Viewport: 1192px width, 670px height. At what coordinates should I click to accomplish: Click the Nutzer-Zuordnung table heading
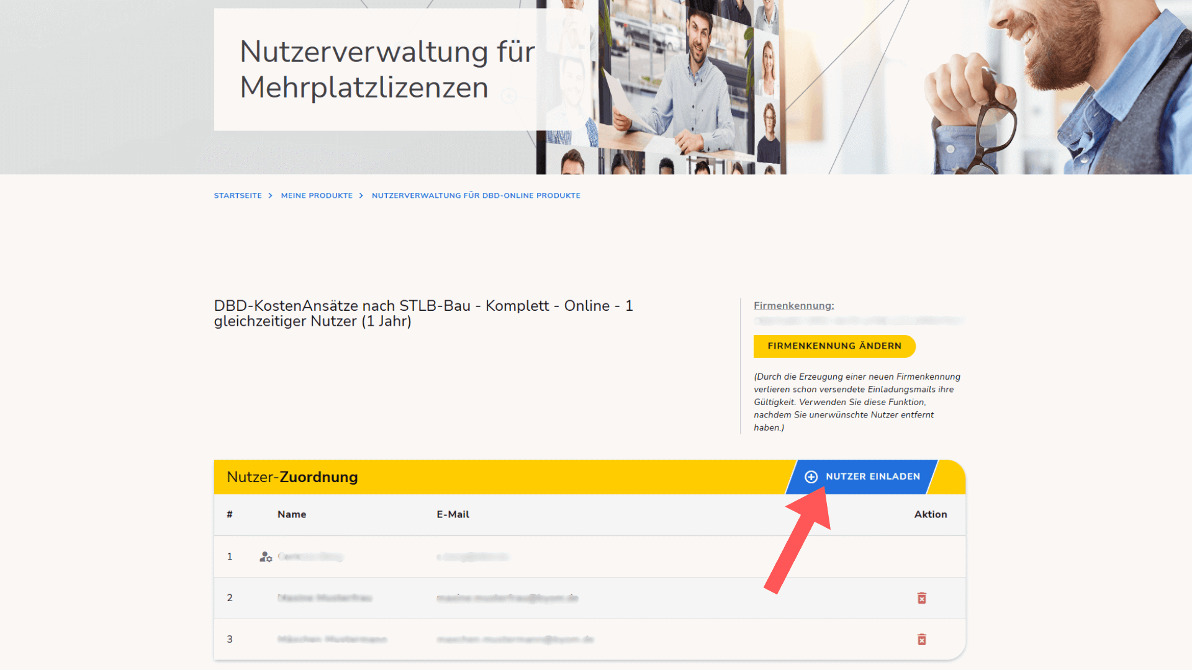292,477
